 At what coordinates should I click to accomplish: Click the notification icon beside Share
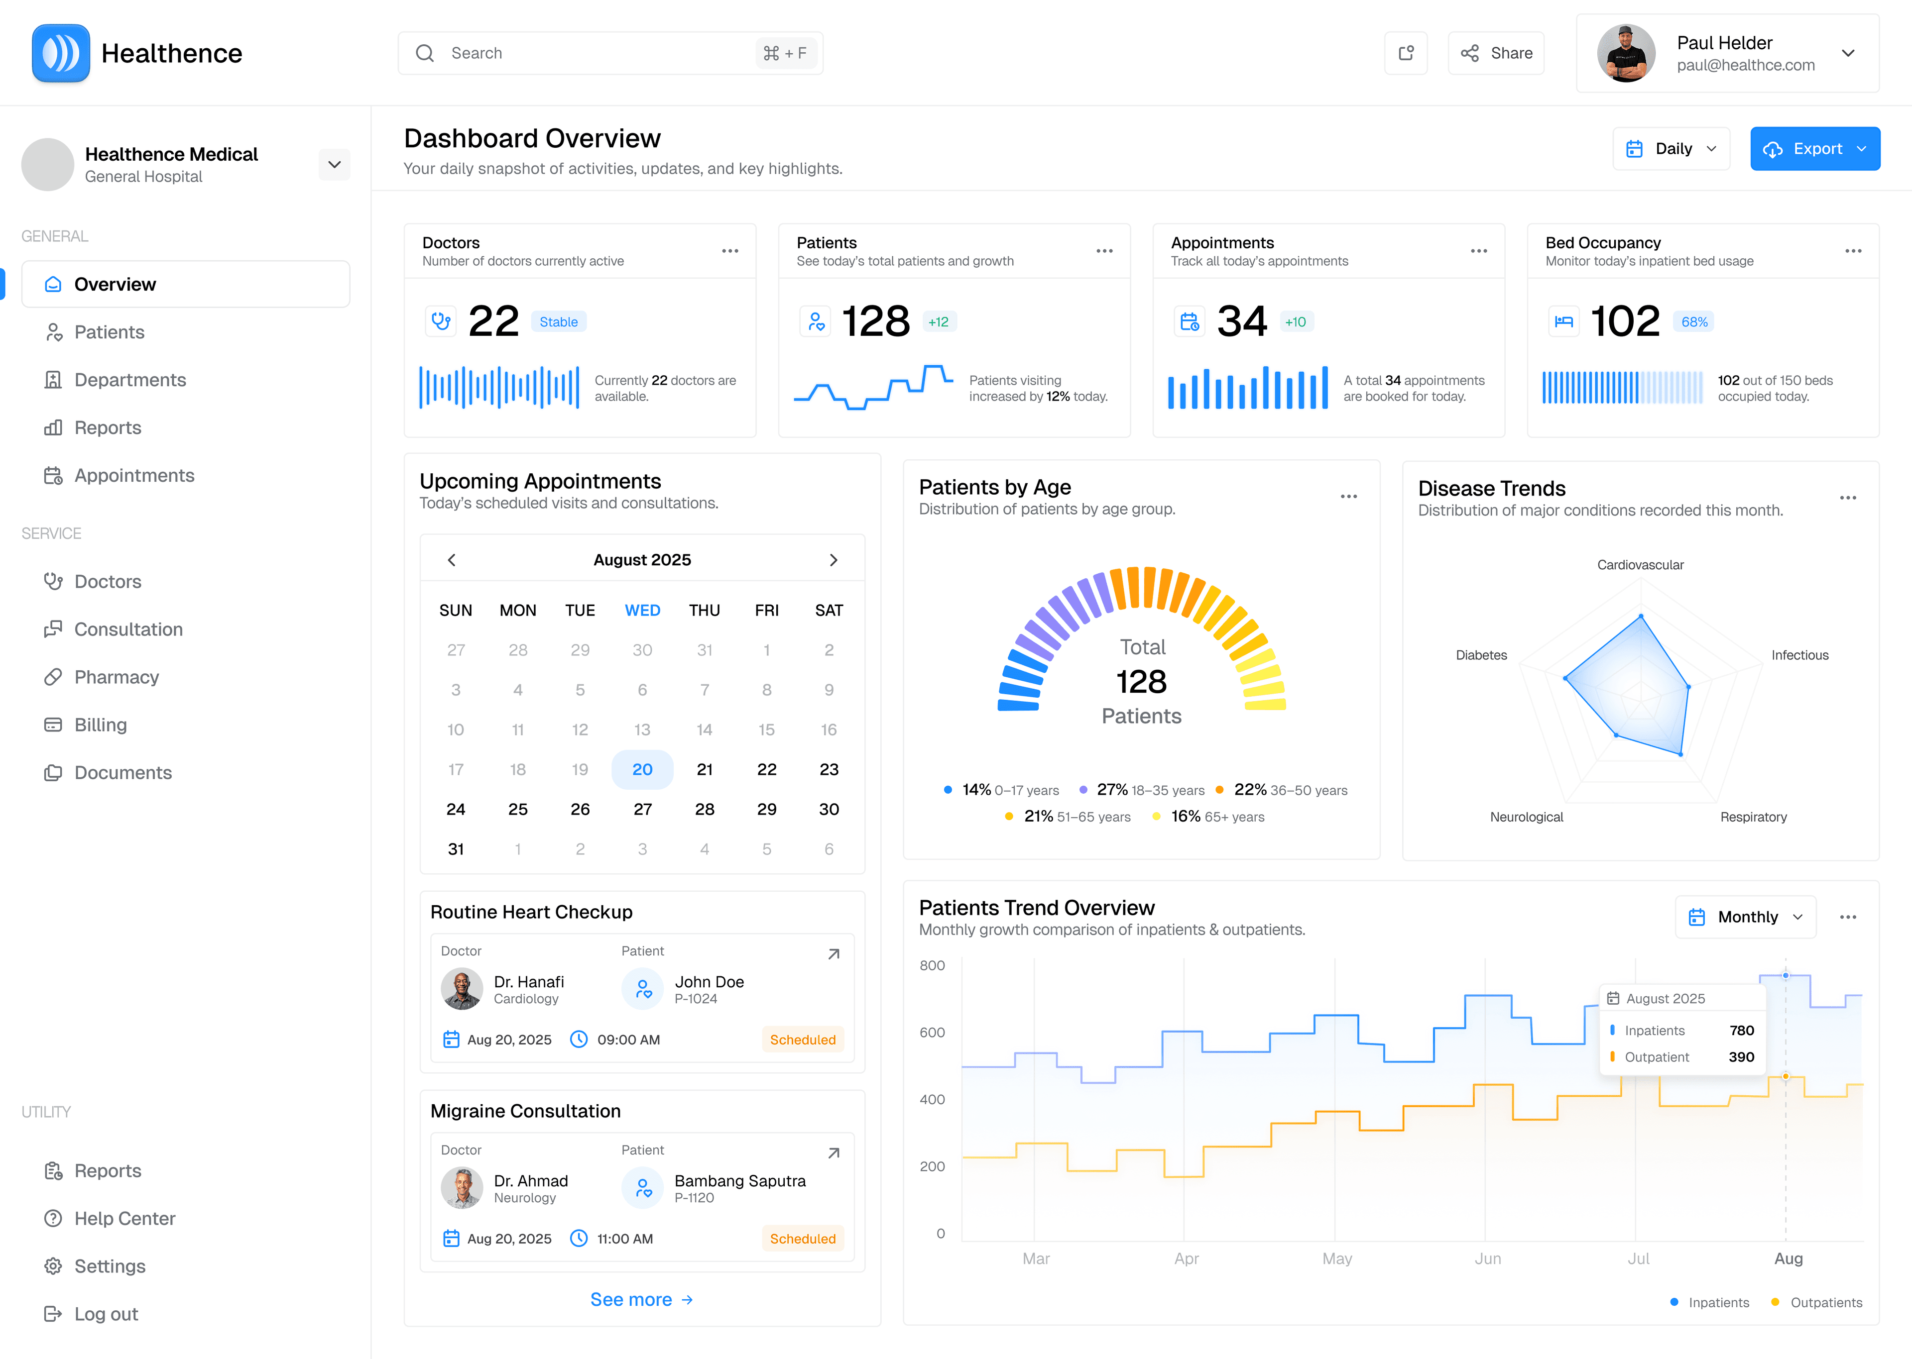coord(1406,53)
